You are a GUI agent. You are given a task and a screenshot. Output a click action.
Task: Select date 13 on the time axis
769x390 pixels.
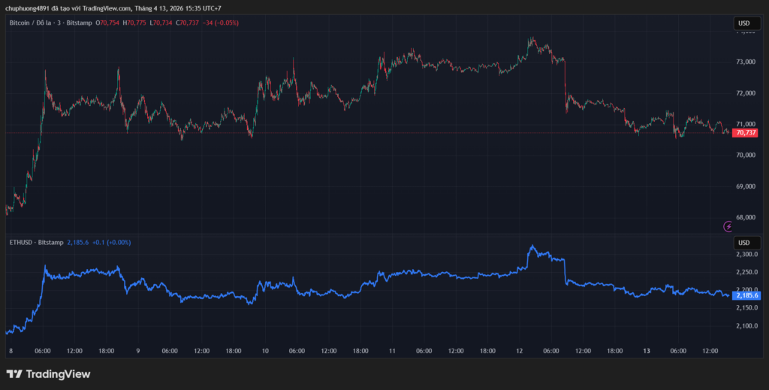647,351
